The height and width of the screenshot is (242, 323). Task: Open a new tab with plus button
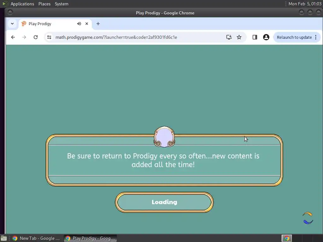coord(98,24)
